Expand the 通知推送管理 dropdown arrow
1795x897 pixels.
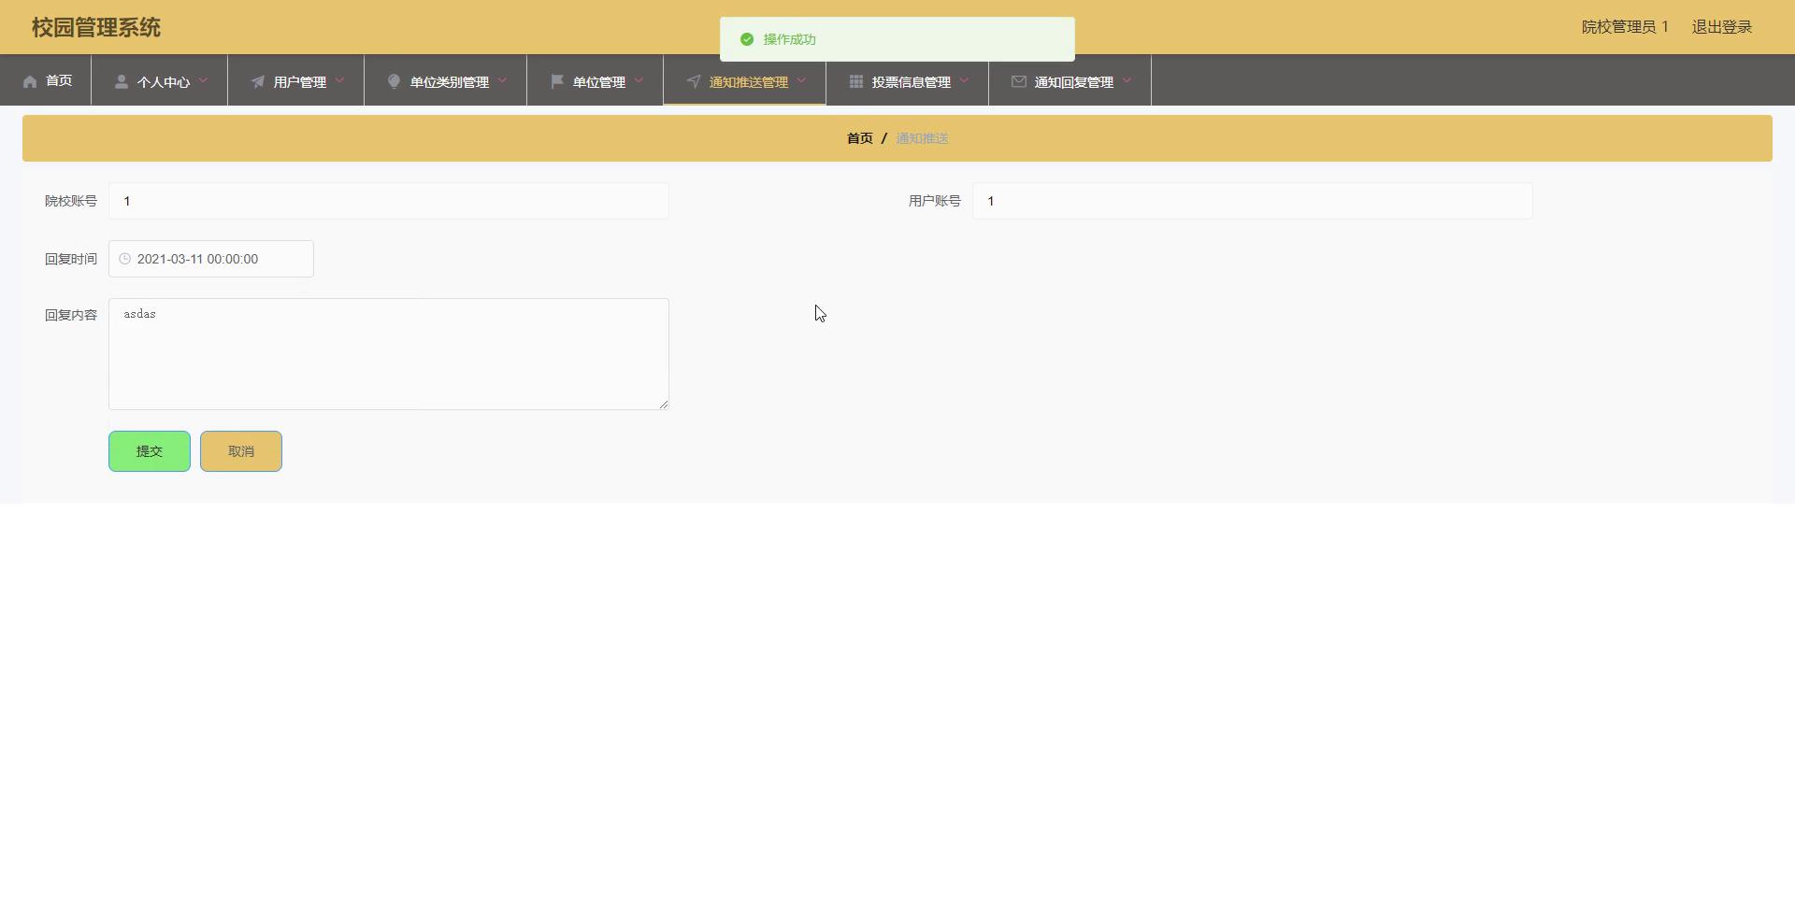point(801,80)
